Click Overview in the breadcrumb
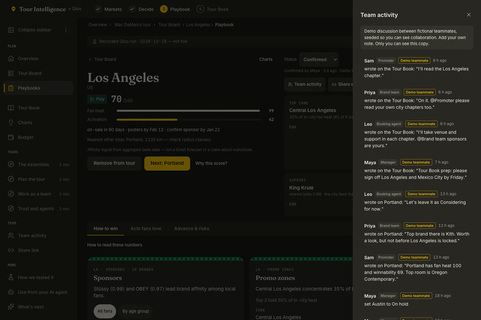Screen dimensions: 481x320 point(97,25)
